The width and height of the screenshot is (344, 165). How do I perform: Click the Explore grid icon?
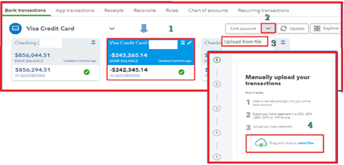coord(317,29)
